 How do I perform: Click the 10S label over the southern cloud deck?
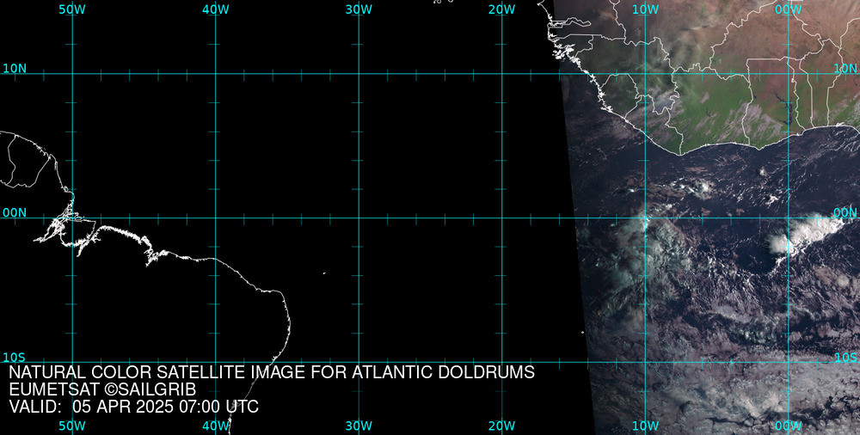(x=845, y=358)
